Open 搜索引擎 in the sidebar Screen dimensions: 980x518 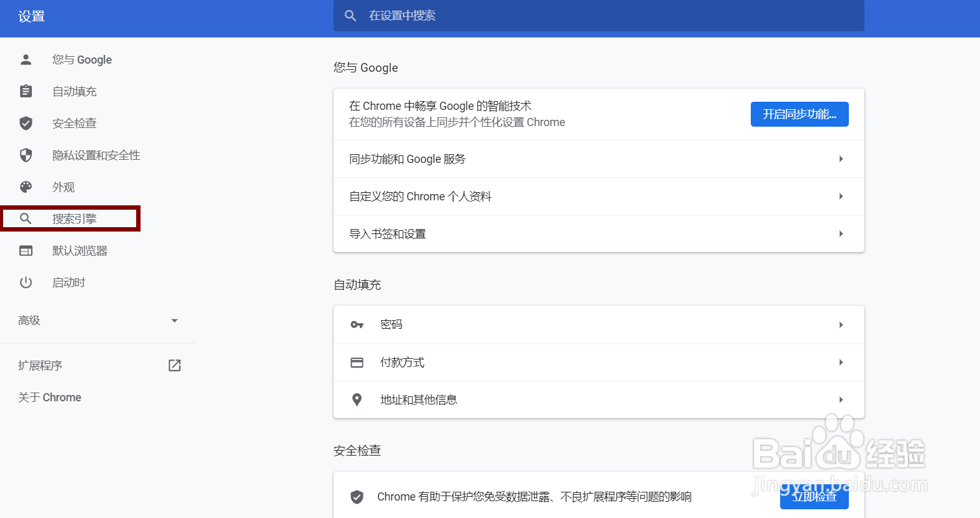[x=74, y=218]
